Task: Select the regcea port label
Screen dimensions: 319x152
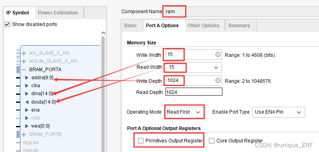Action: tap(31, 142)
